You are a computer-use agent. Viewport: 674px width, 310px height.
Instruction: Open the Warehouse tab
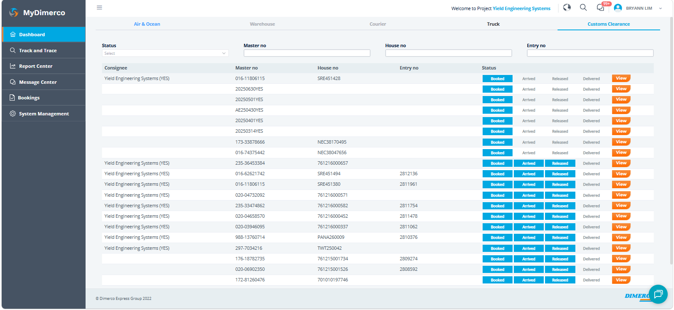[x=262, y=24]
